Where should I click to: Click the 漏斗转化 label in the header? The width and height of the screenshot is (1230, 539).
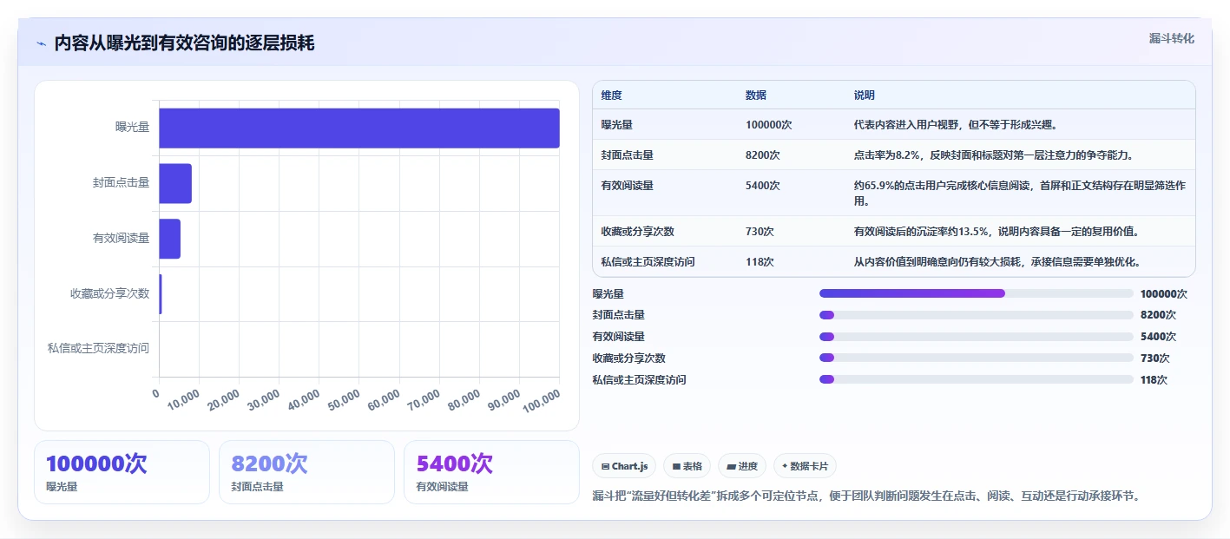(x=1171, y=38)
